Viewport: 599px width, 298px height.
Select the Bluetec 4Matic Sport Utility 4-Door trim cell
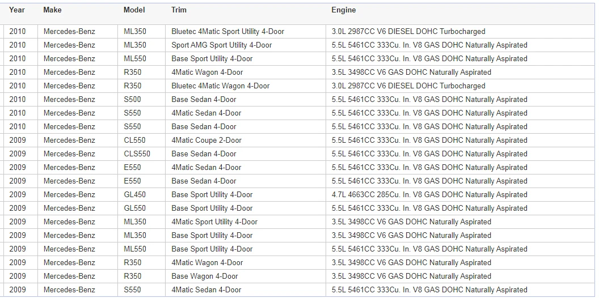click(x=246, y=32)
